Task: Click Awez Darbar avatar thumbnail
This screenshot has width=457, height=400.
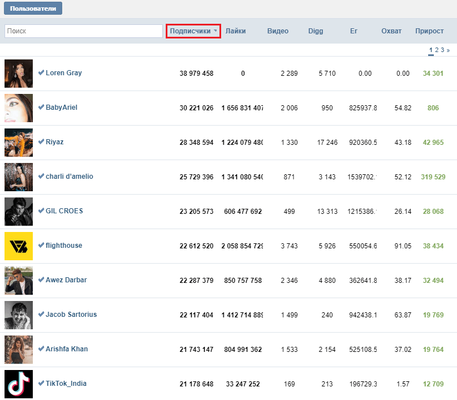Action: point(19,281)
